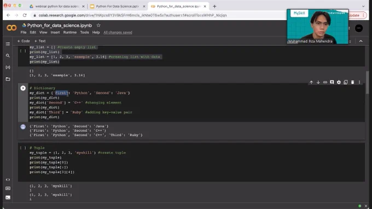Add a new Text cell
This screenshot has height=209, width=372.
point(40,41)
